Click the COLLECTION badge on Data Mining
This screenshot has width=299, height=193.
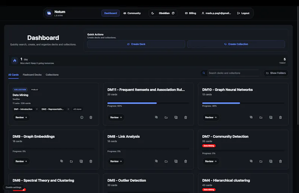pos(20,90)
